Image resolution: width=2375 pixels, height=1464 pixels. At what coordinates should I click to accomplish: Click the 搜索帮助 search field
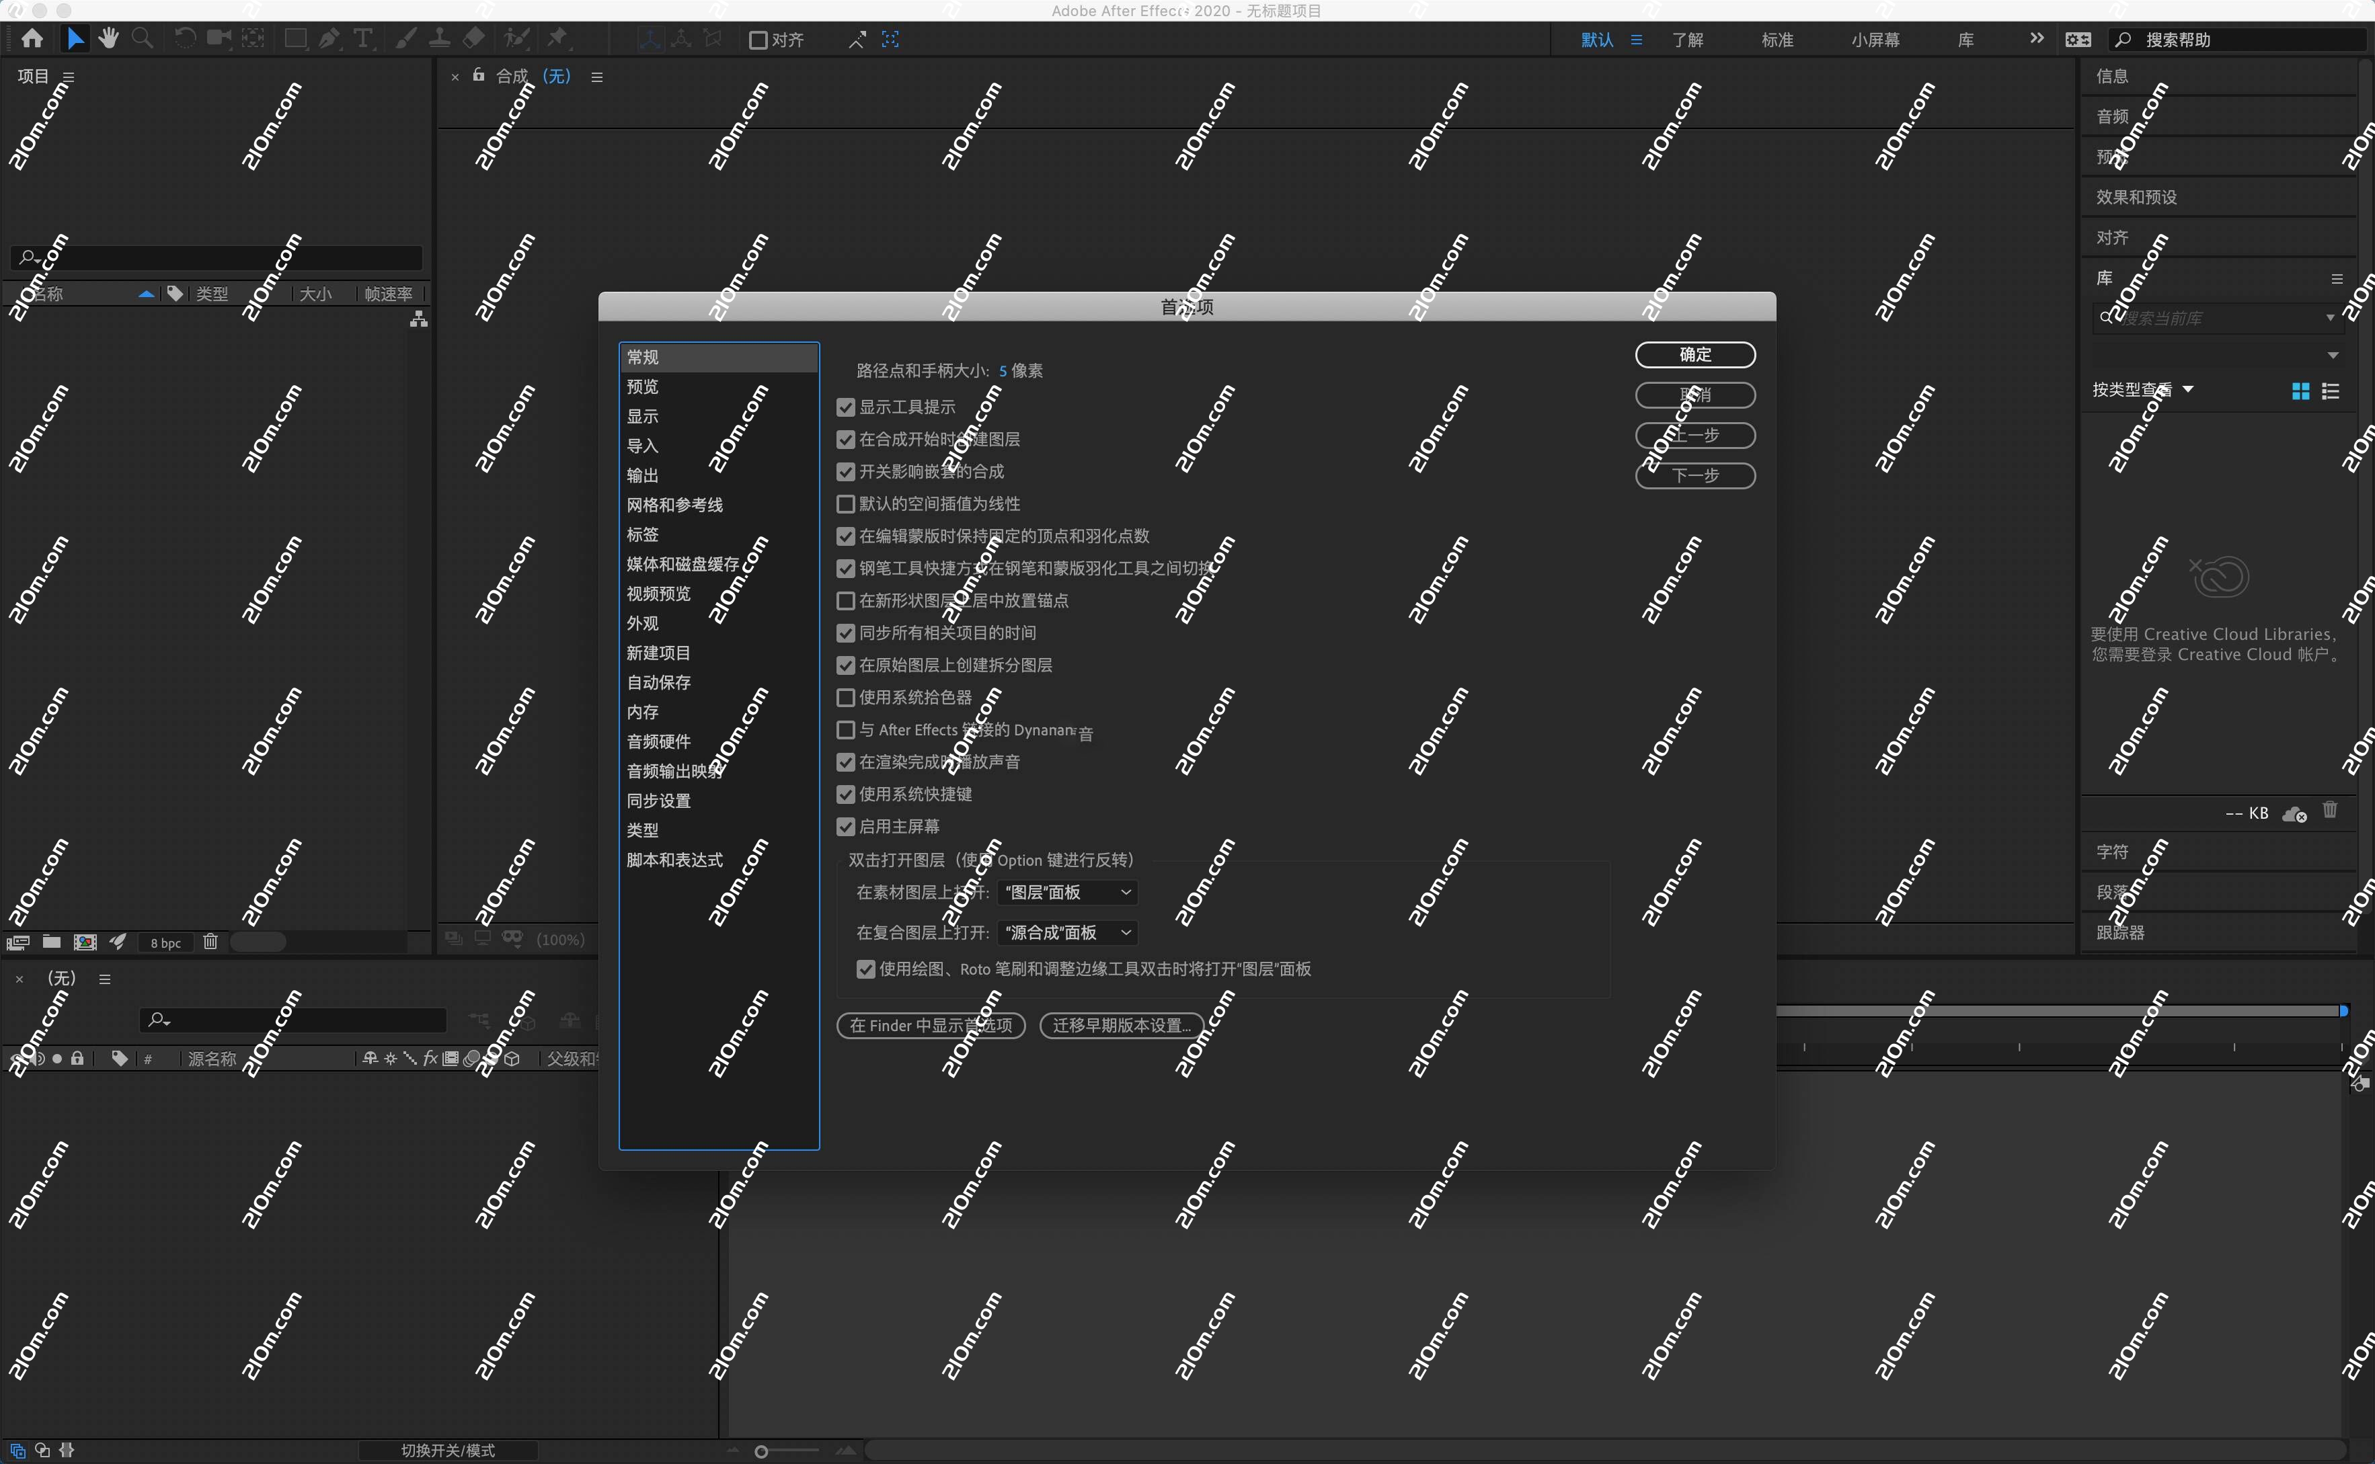2236,40
